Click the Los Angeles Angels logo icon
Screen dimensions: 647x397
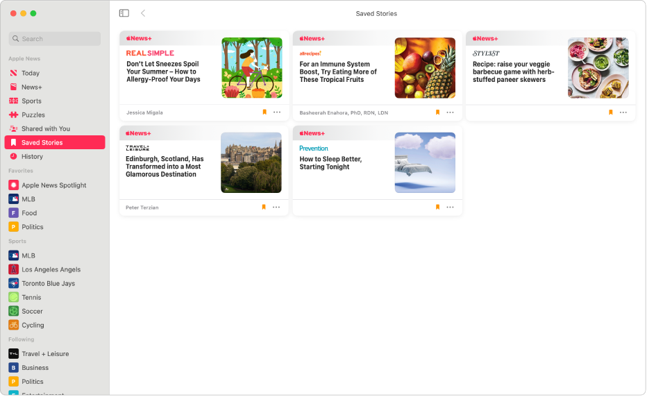pyautogui.click(x=14, y=270)
